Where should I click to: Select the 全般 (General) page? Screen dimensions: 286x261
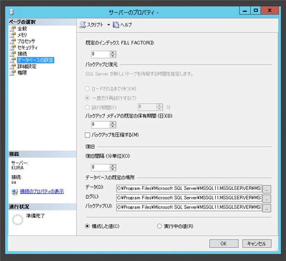[x=22, y=29]
